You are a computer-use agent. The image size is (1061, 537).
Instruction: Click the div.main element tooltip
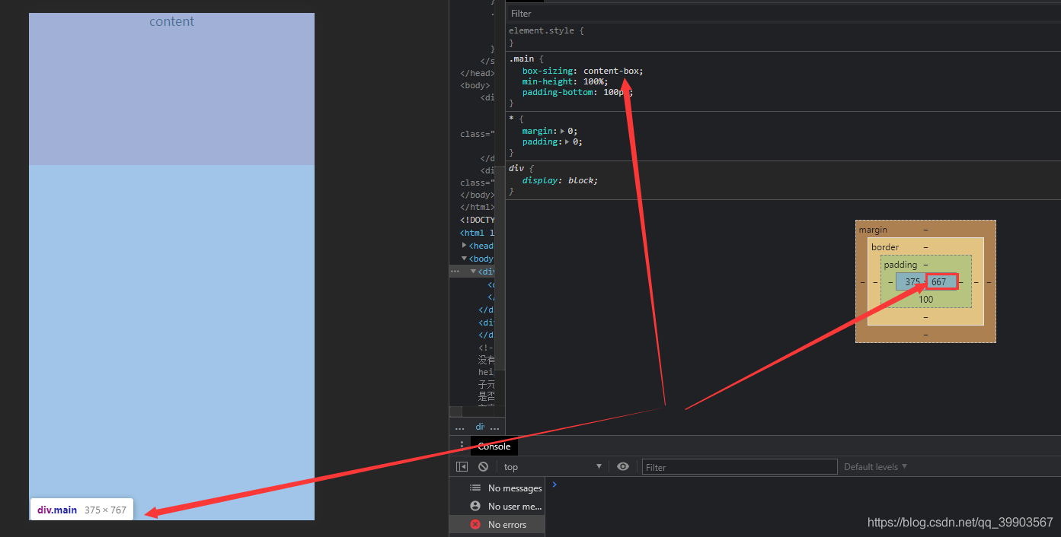81,510
